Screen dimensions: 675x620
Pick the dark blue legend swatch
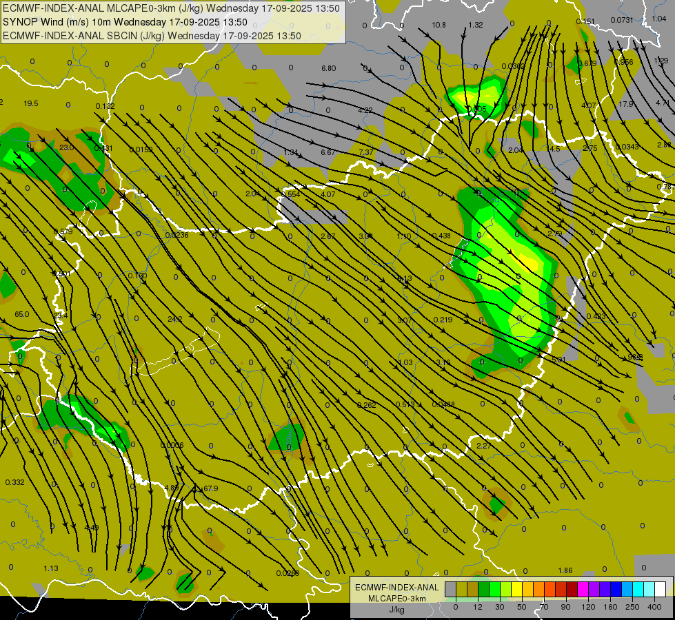(x=616, y=589)
